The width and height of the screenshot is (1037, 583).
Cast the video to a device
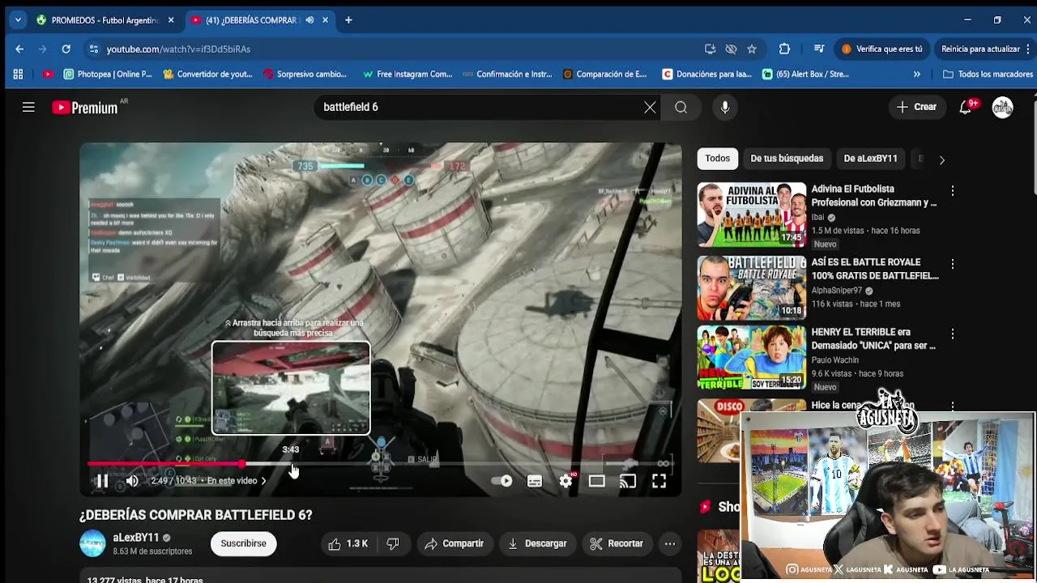pyautogui.click(x=628, y=481)
